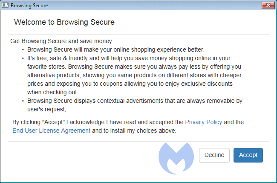This screenshot has width=277, height=183.
Task: Click the bullet dot before "It's free, safe"
Action: coord(23,58)
